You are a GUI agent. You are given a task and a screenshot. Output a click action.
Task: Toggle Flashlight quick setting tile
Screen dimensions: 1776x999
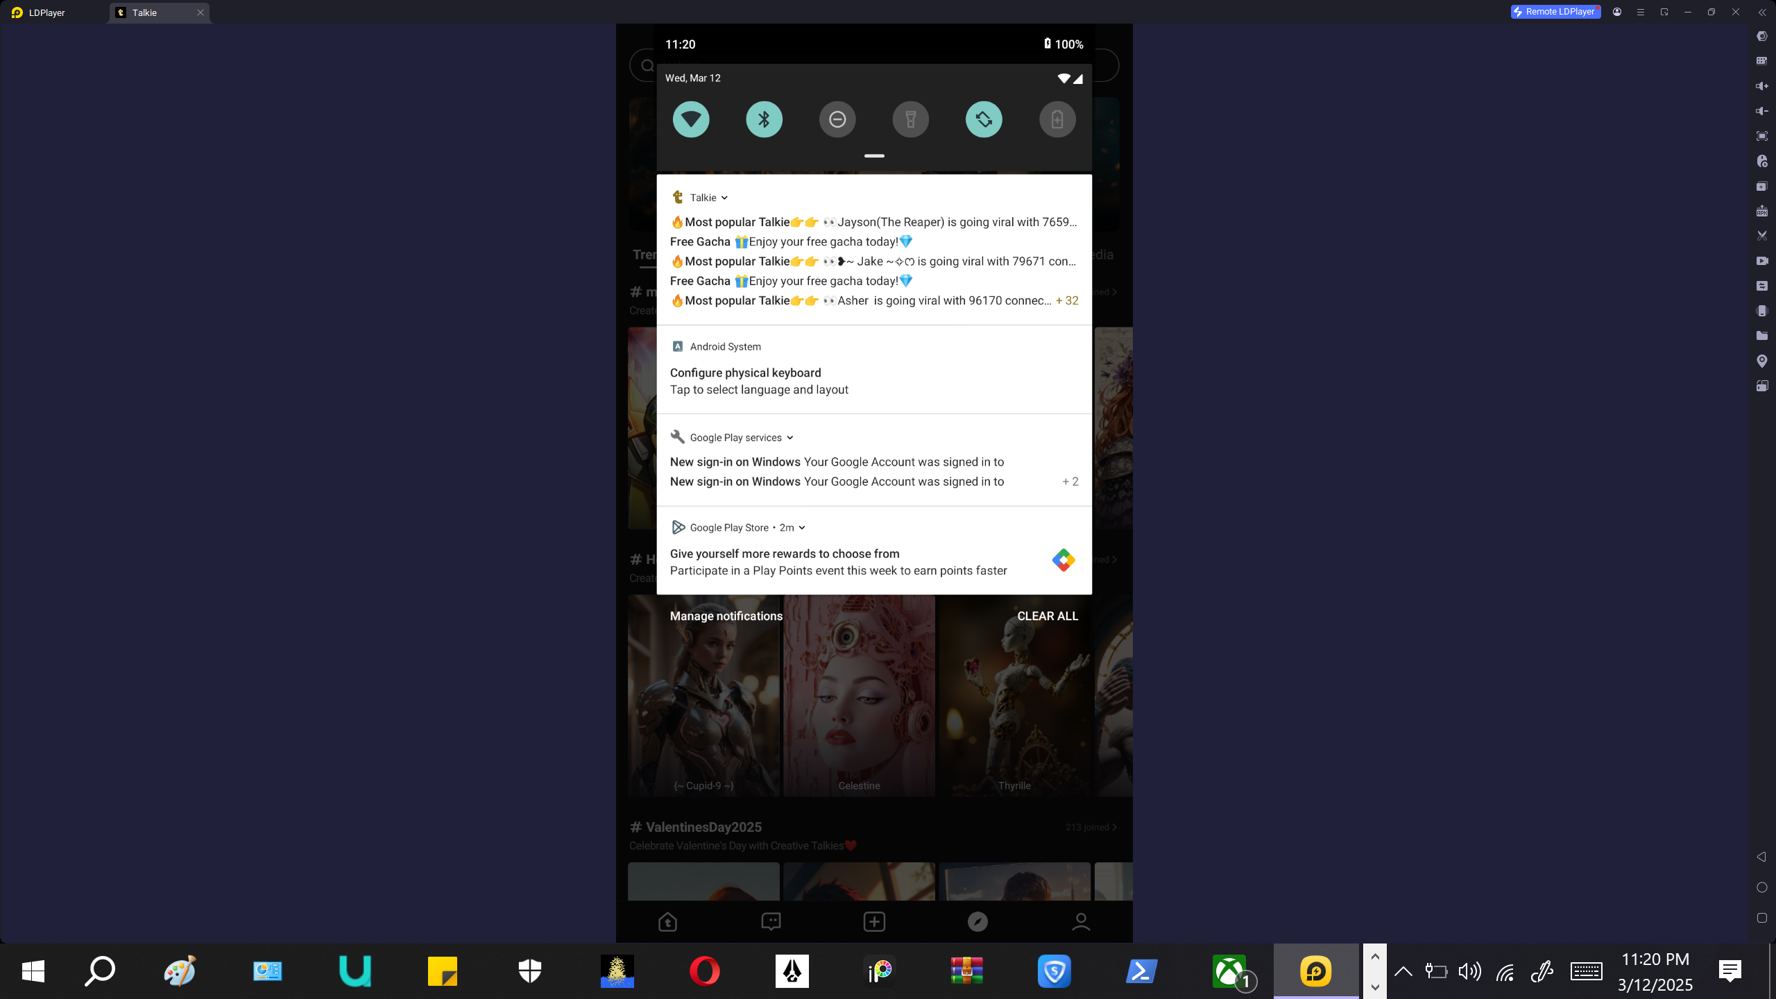tap(911, 119)
